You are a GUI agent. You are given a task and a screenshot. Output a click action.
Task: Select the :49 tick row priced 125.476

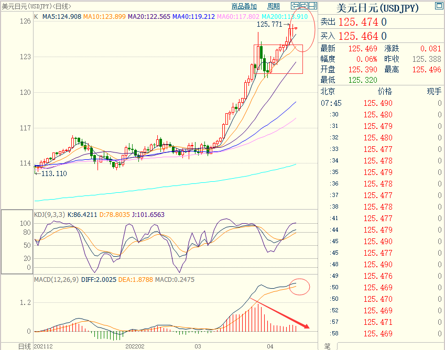click(x=381, y=276)
